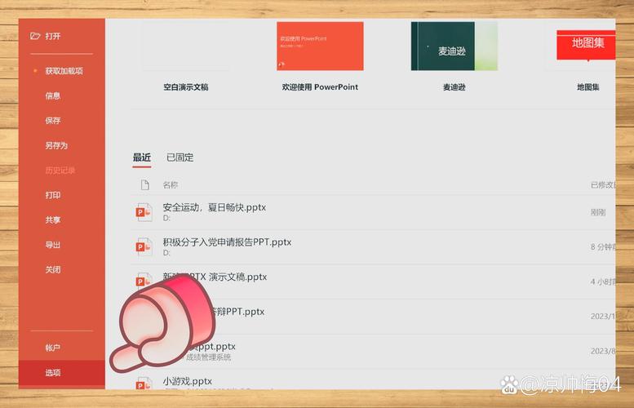The image size is (634, 408).
Task: Open the 打开 folder icon in sidebar
Action: point(35,36)
